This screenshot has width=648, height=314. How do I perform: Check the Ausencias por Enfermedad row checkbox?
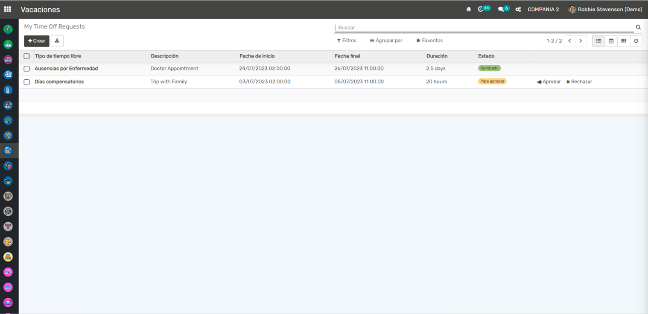(26, 69)
